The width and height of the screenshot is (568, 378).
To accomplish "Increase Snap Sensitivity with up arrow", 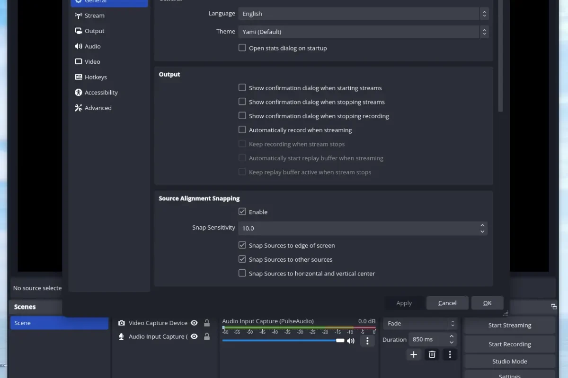I will pos(482,225).
